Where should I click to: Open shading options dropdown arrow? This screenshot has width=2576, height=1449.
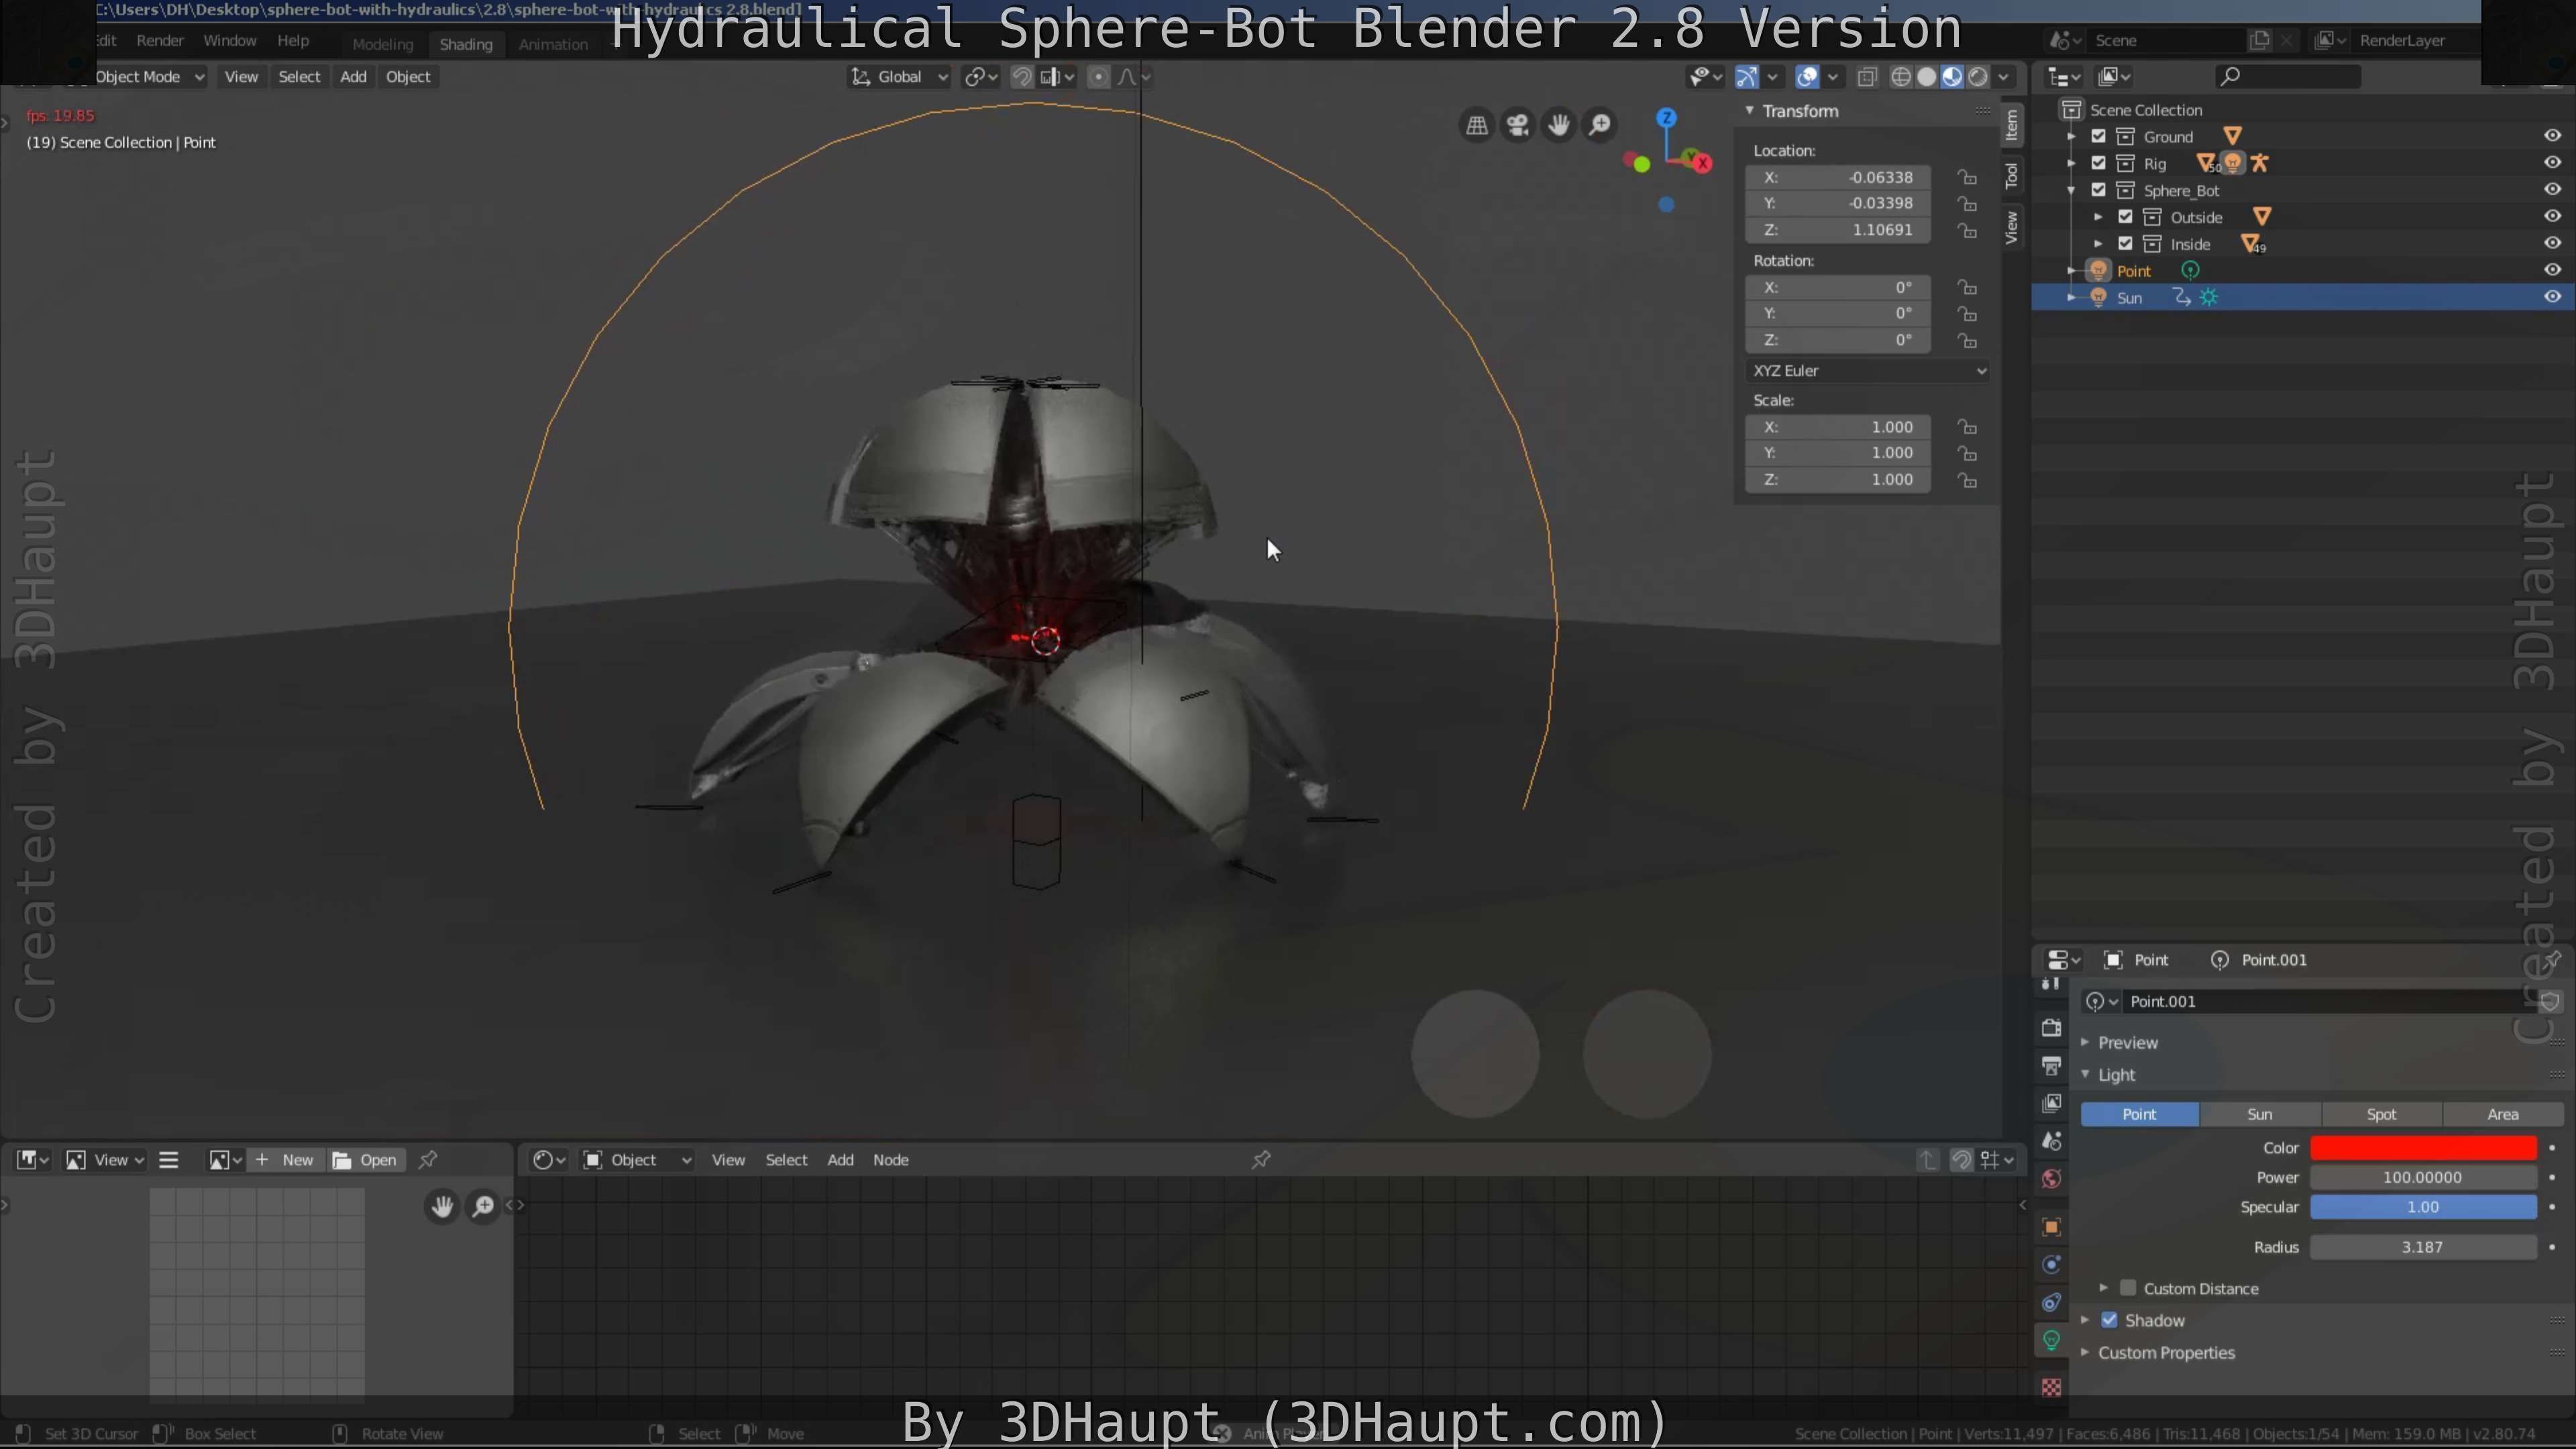point(2003,77)
